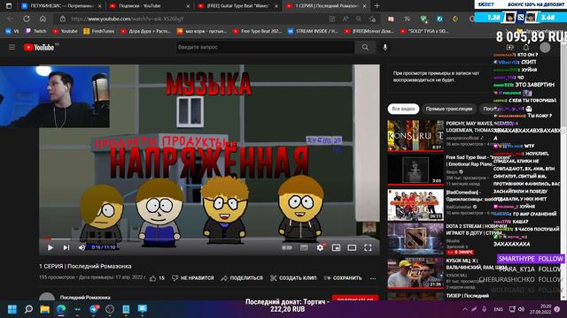Open the shield extension icon in the browser toolbar
Viewport: 567px width, 318px height.
[x=423, y=19]
